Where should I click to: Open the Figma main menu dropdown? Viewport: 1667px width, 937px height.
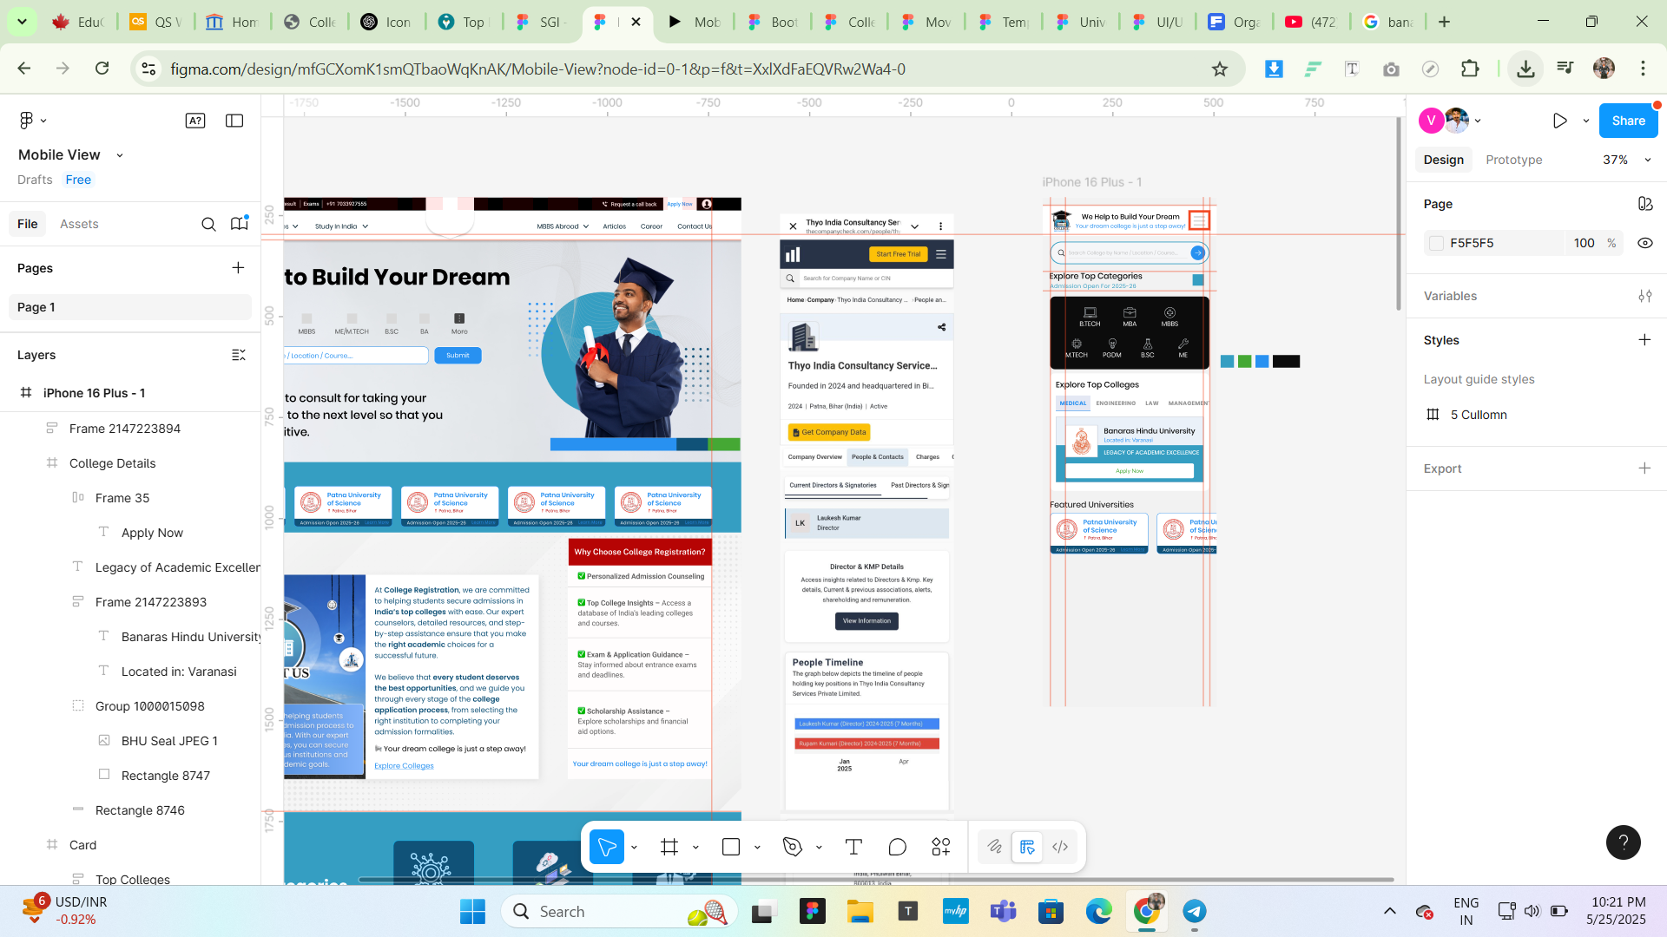point(32,121)
